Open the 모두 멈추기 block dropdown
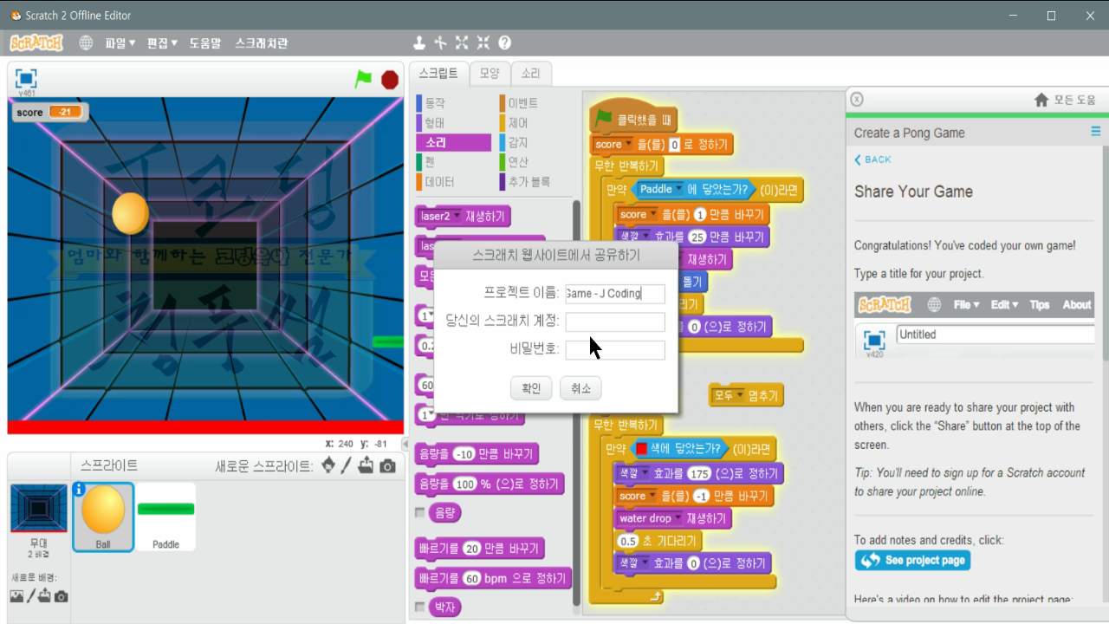The width and height of the screenshot is (1109, 624). tap(741, 393)
